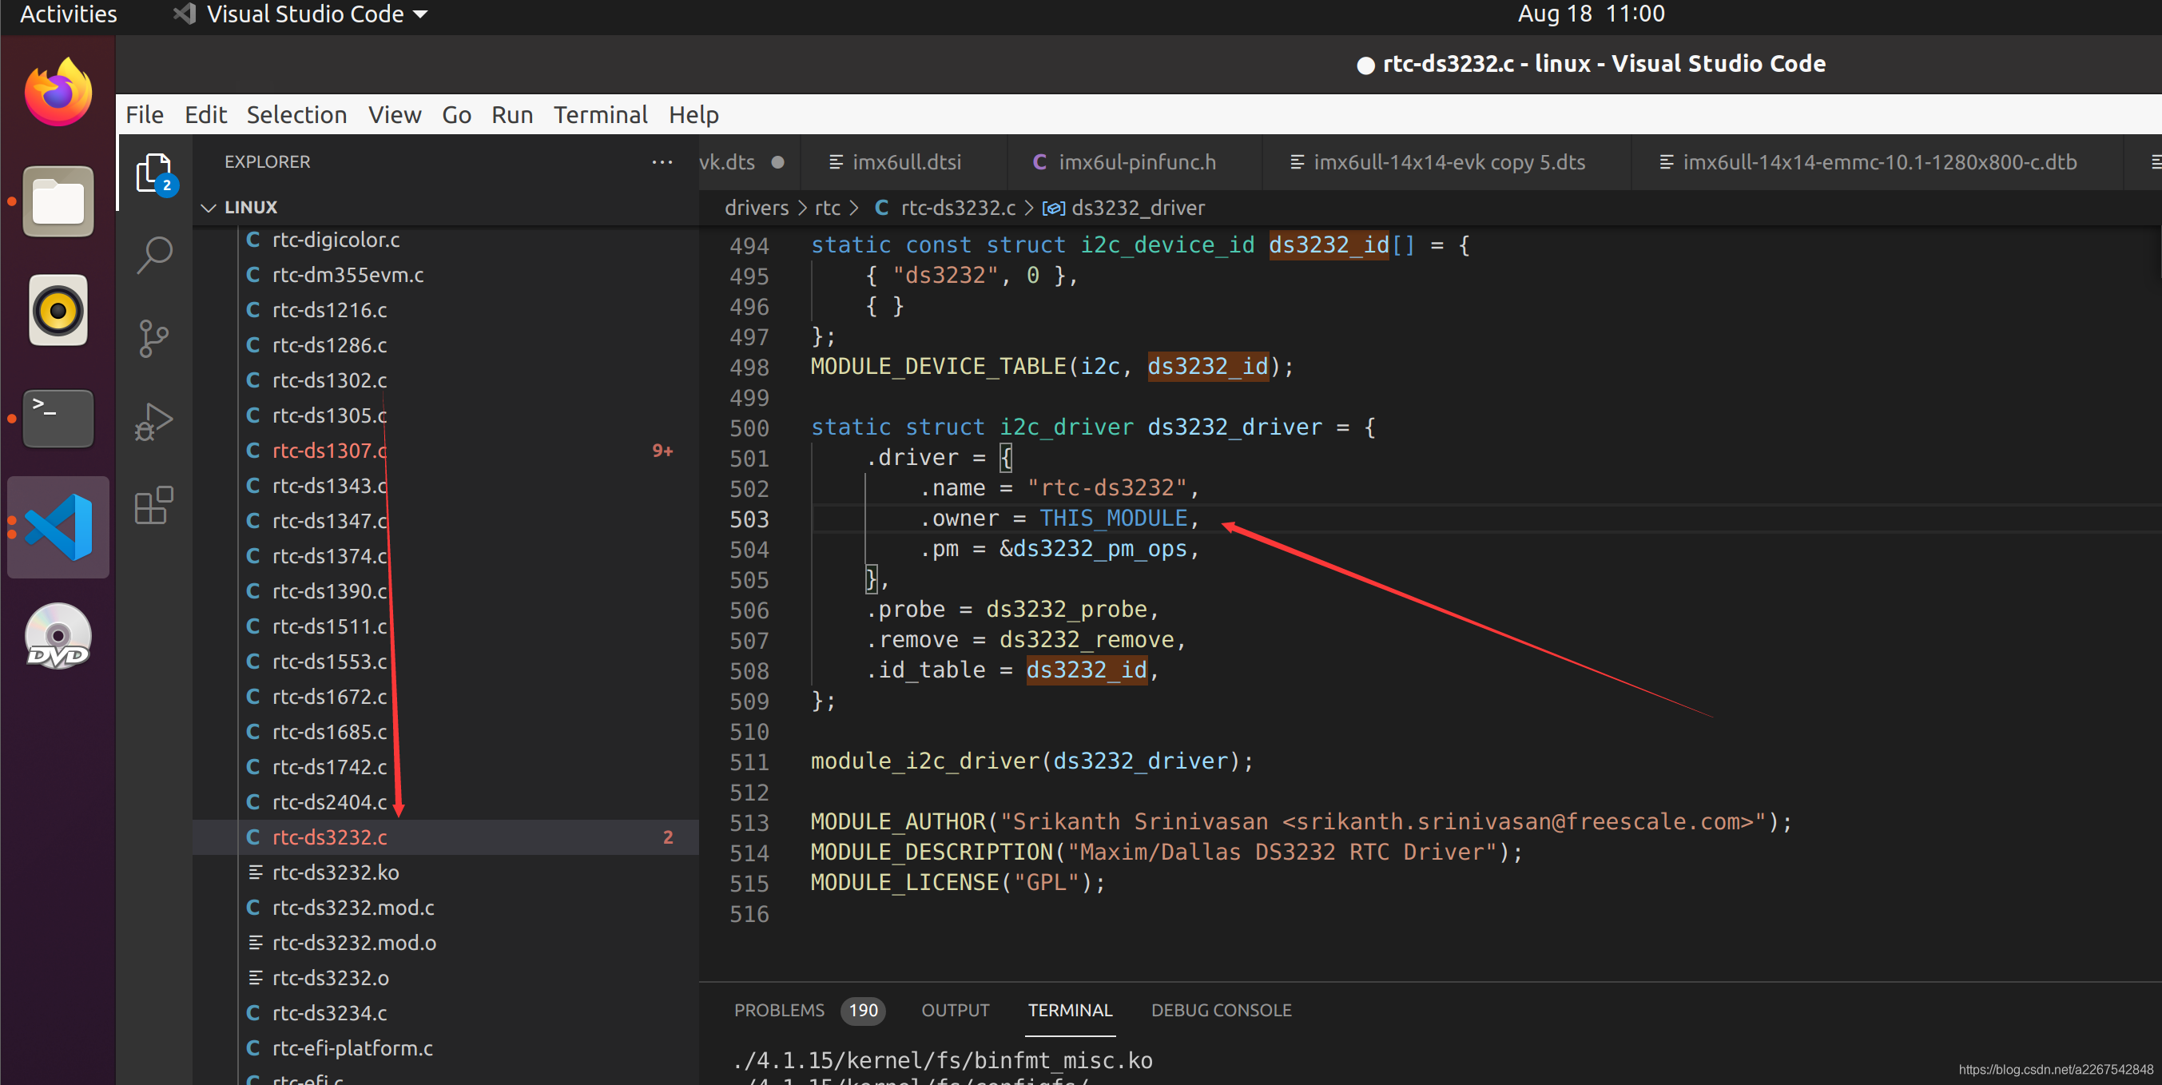This screenshot has width=2162, height=1085.
Task: Click the rtc folder in breadcrumb path
Action: coord(826,207)
